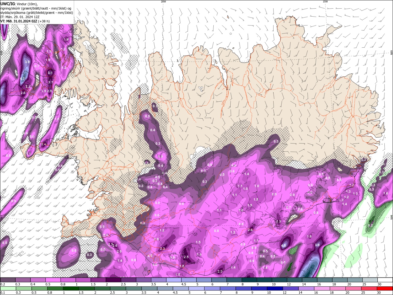Click the "20W" longitude label at top

[163, 2]
